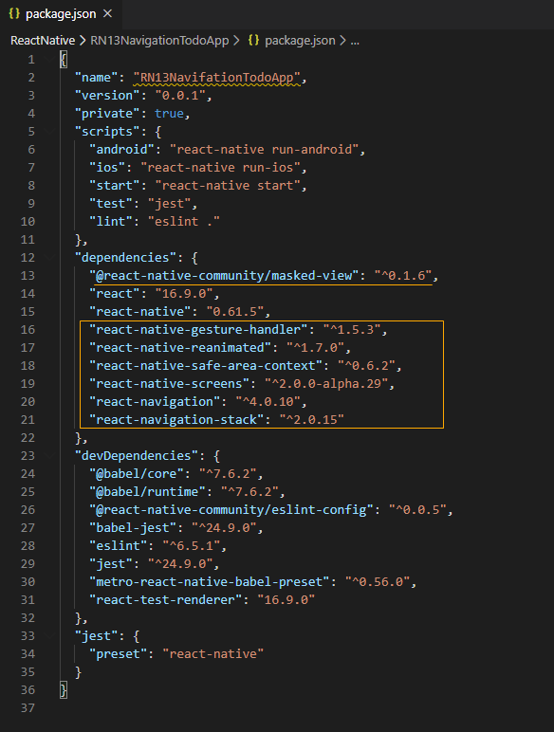554x732 pixels.
Task: Click the "@react-native-community/masked-view" key
Action: pos(224,276)
